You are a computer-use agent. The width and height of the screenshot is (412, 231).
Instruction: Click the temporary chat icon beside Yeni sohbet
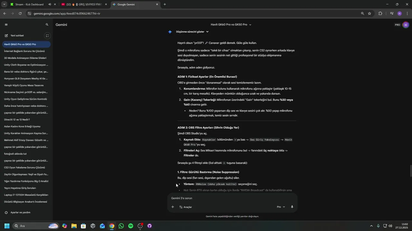tap(47, 36)
